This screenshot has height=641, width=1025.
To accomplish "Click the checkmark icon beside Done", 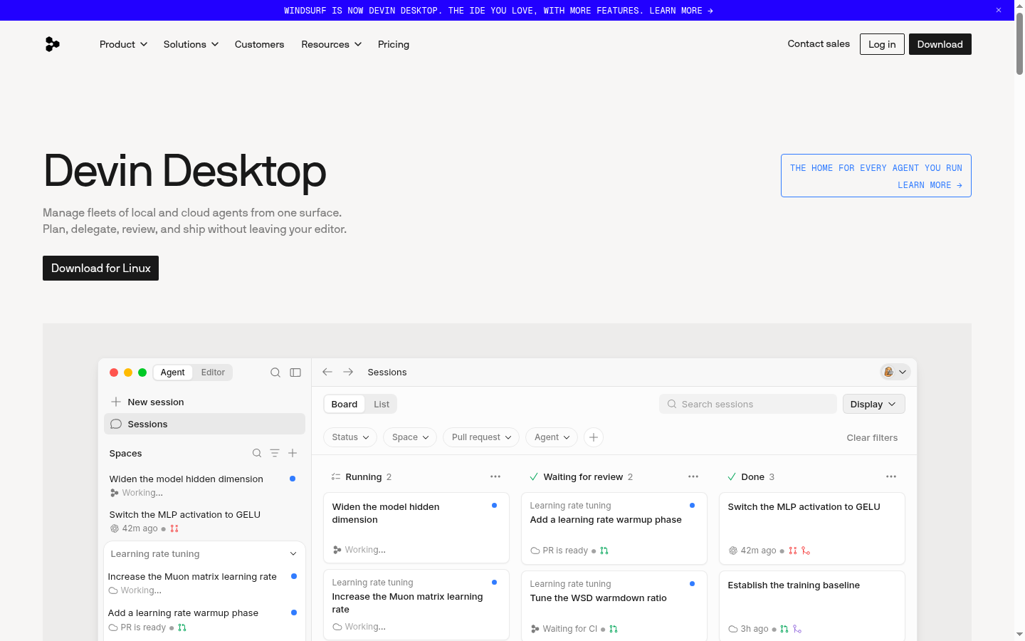I will pos(732,476).
